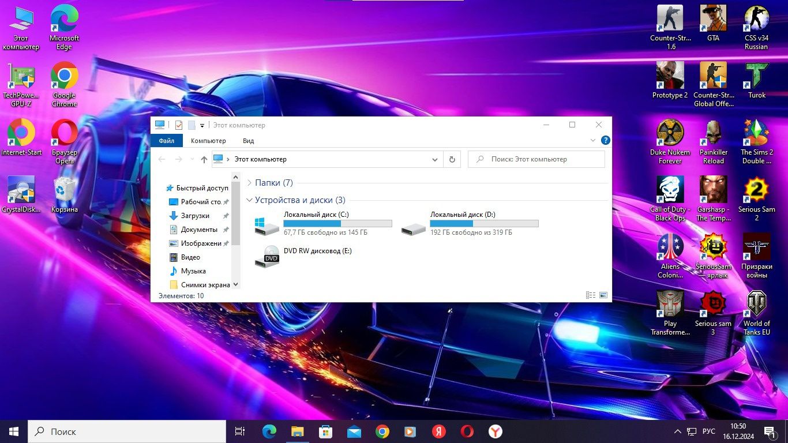Refresh the Этот компьютер view

coord(452,159)
